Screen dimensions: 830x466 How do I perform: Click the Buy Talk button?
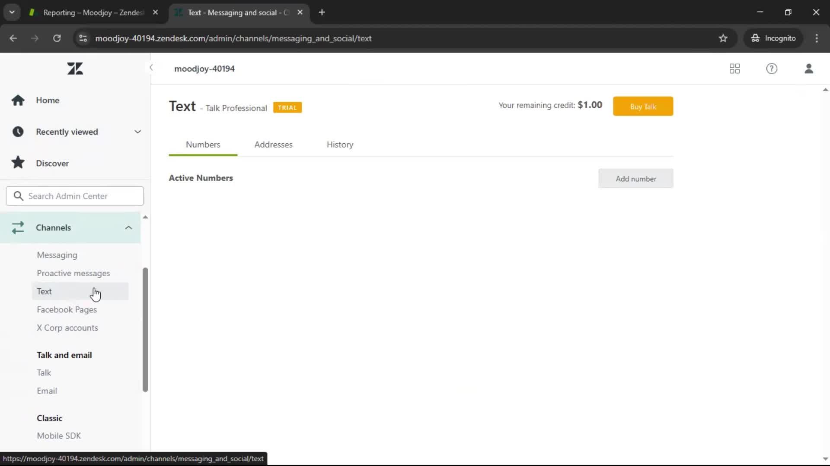tap(643, 107)
